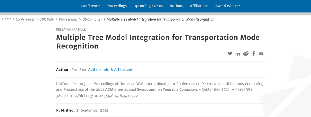Open Award Winners page
This screenshot has height=117, width=311.
click(228, 6)
